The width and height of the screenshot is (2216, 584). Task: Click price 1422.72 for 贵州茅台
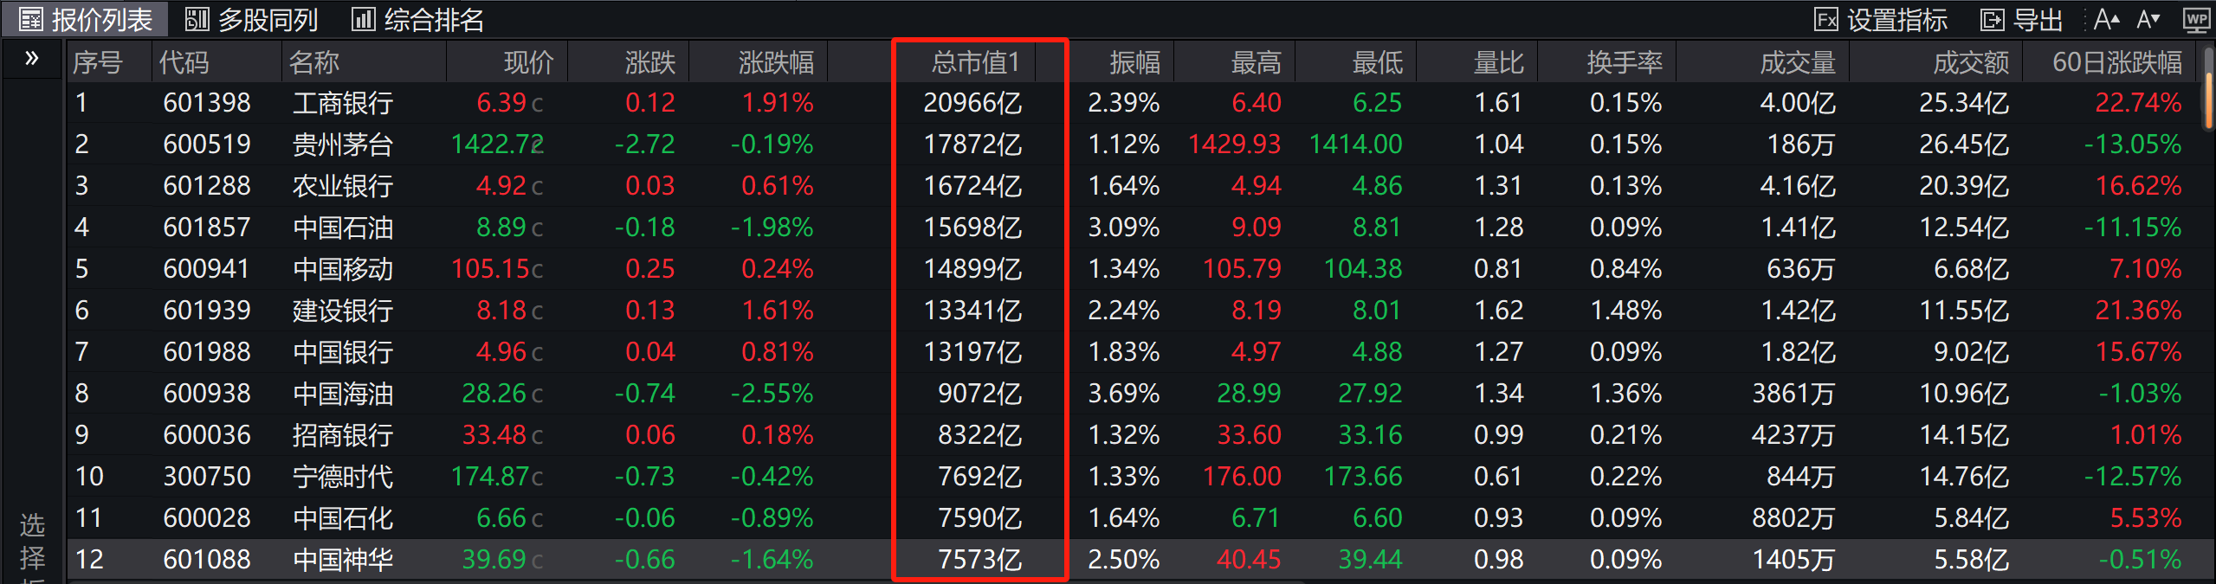click(x=498, y=144)
